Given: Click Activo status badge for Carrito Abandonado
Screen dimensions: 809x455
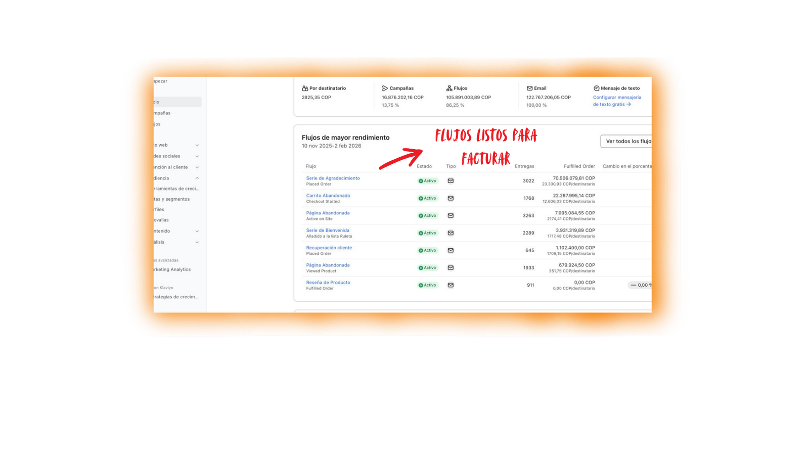Looking at the screenshot, I should point(428,198).
